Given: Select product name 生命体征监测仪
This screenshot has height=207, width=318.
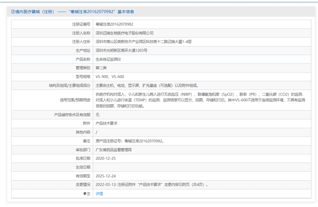Looking at the screenshot, I should (108, 59).
